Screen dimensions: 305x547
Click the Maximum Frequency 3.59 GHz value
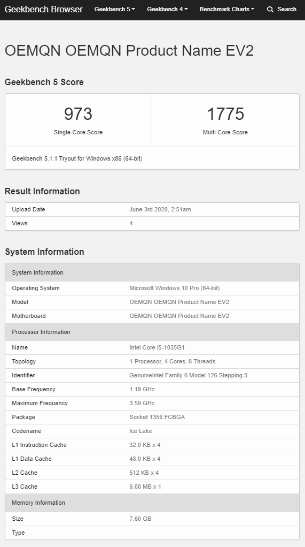(142, 403)
